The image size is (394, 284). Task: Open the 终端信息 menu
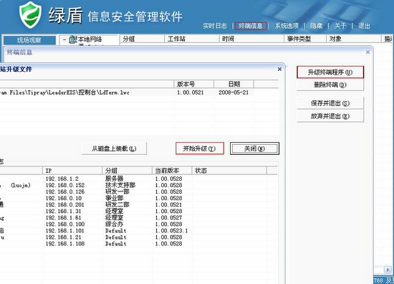[251, 26]
